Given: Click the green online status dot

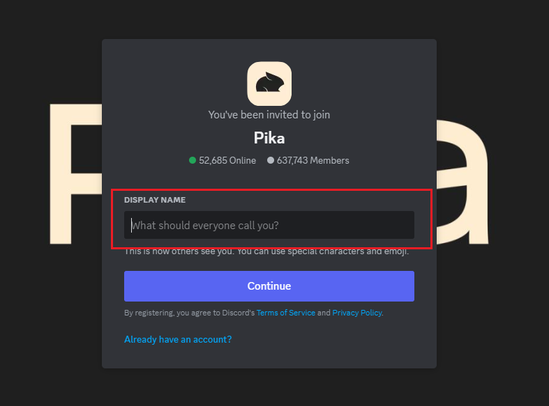Looking at the screenshot, I should point(193,160).
